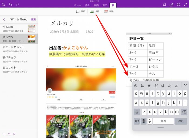Image resolution: width=189 pixels, height=138 pixels.
Task: Switch to the 表示 tab
Action: [105, 5]
